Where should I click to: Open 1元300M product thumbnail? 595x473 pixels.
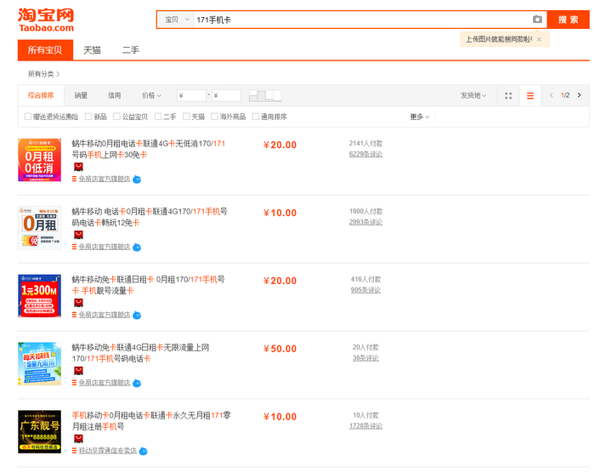click(x=39, y=296)
